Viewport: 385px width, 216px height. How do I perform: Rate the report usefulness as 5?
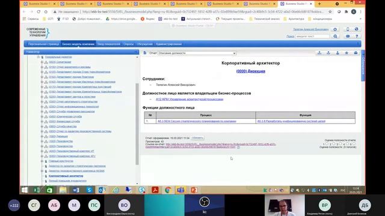[x=354, y=144]
